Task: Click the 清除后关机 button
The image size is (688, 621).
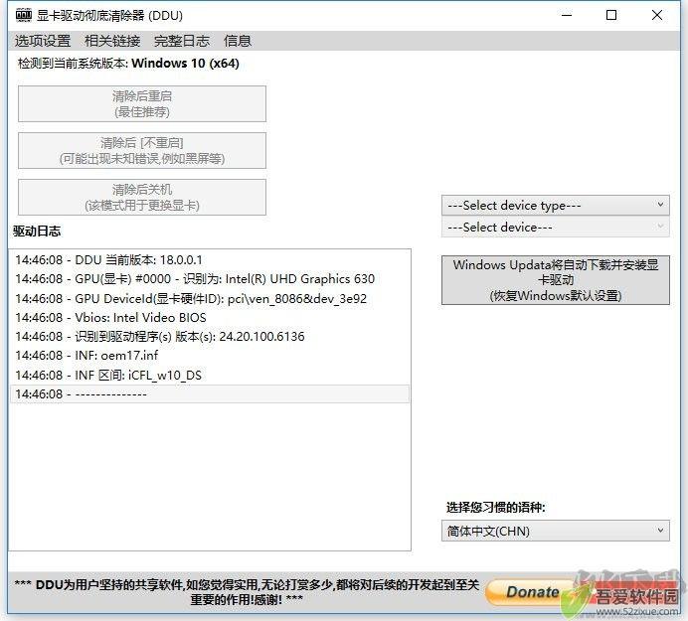Action: [x=142, y=198]
